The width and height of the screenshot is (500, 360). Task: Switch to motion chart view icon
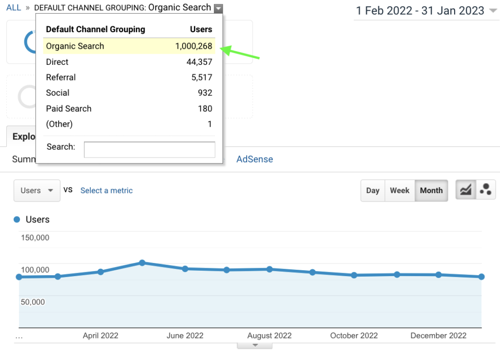[485, 190]
